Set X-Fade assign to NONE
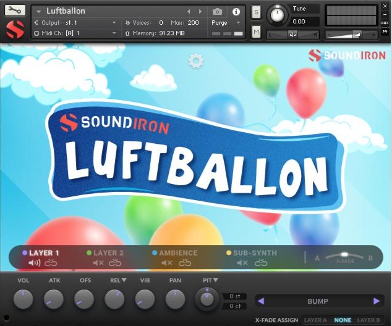 (x=343, y=320)
